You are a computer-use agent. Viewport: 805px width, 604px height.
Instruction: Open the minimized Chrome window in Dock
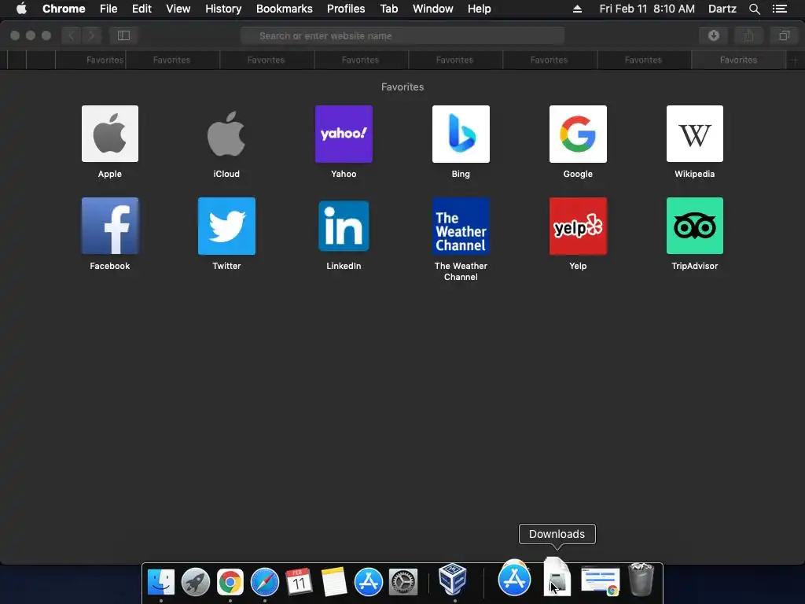tap(600, 581)
